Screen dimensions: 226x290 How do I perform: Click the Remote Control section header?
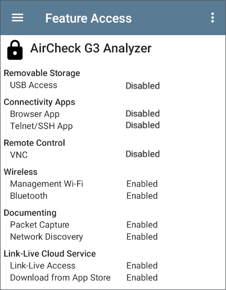(x=35, y=143)
